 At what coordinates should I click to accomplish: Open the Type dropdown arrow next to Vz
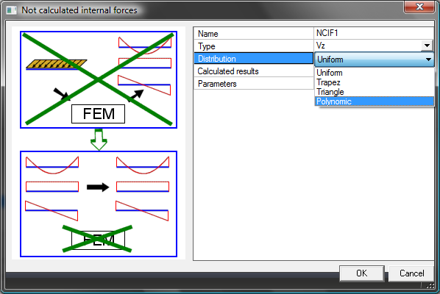point(427,46)
